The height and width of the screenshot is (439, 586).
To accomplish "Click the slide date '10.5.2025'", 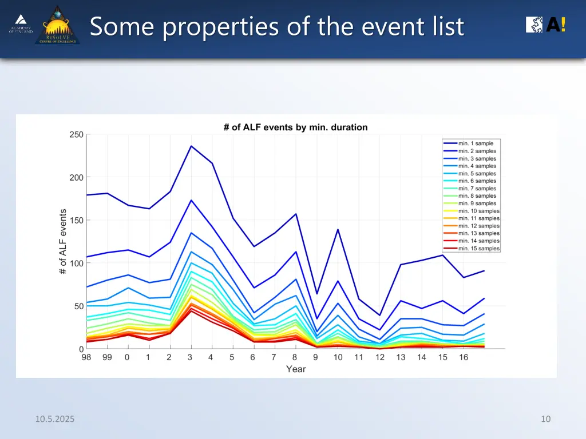I will click(x=55, y=419).
